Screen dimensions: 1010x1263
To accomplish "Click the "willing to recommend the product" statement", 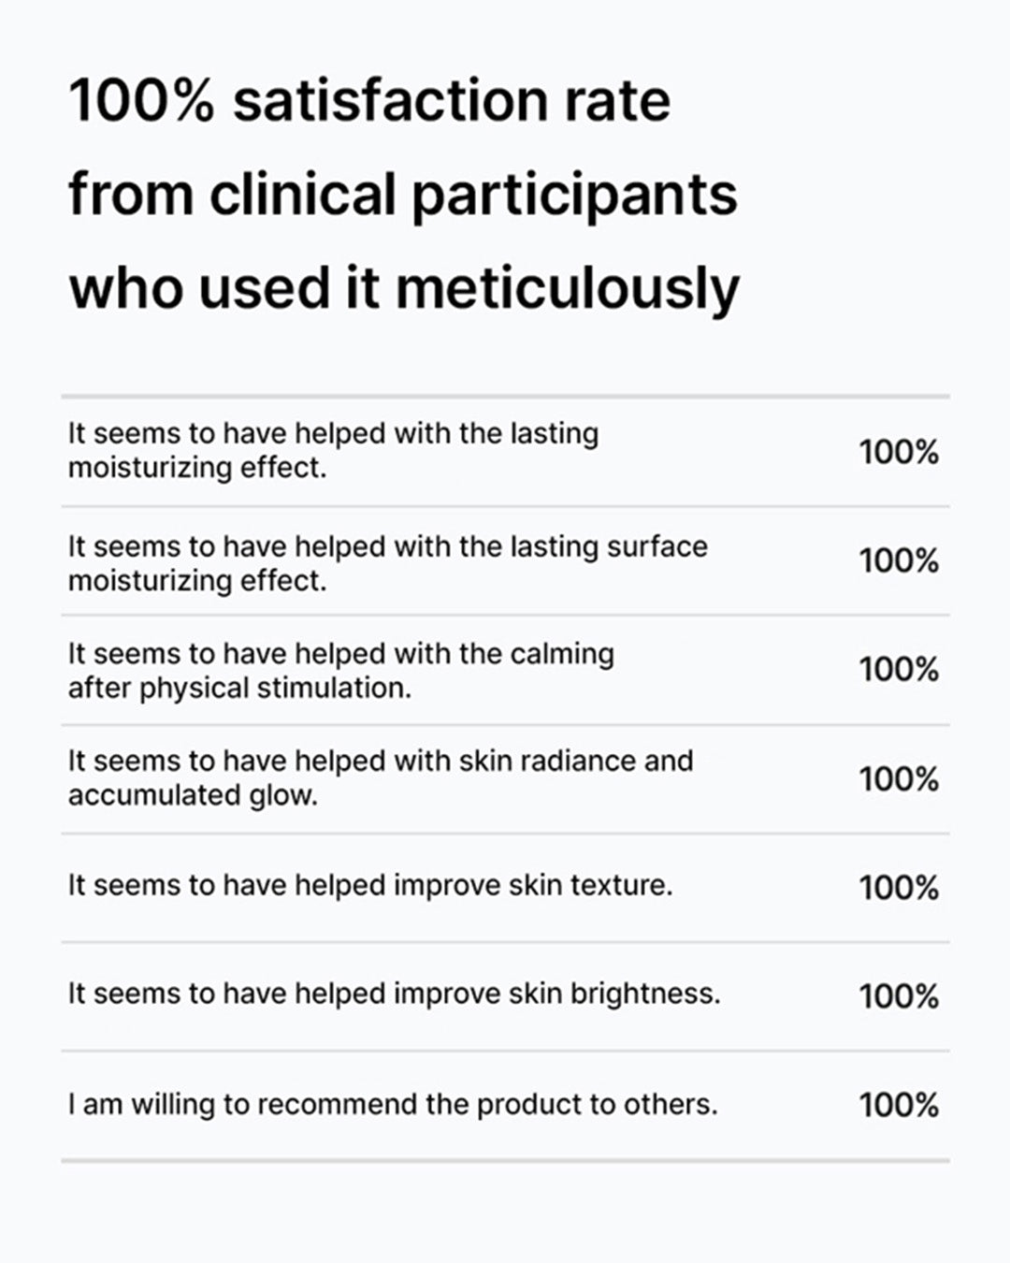I will [x=392, y=1104].
